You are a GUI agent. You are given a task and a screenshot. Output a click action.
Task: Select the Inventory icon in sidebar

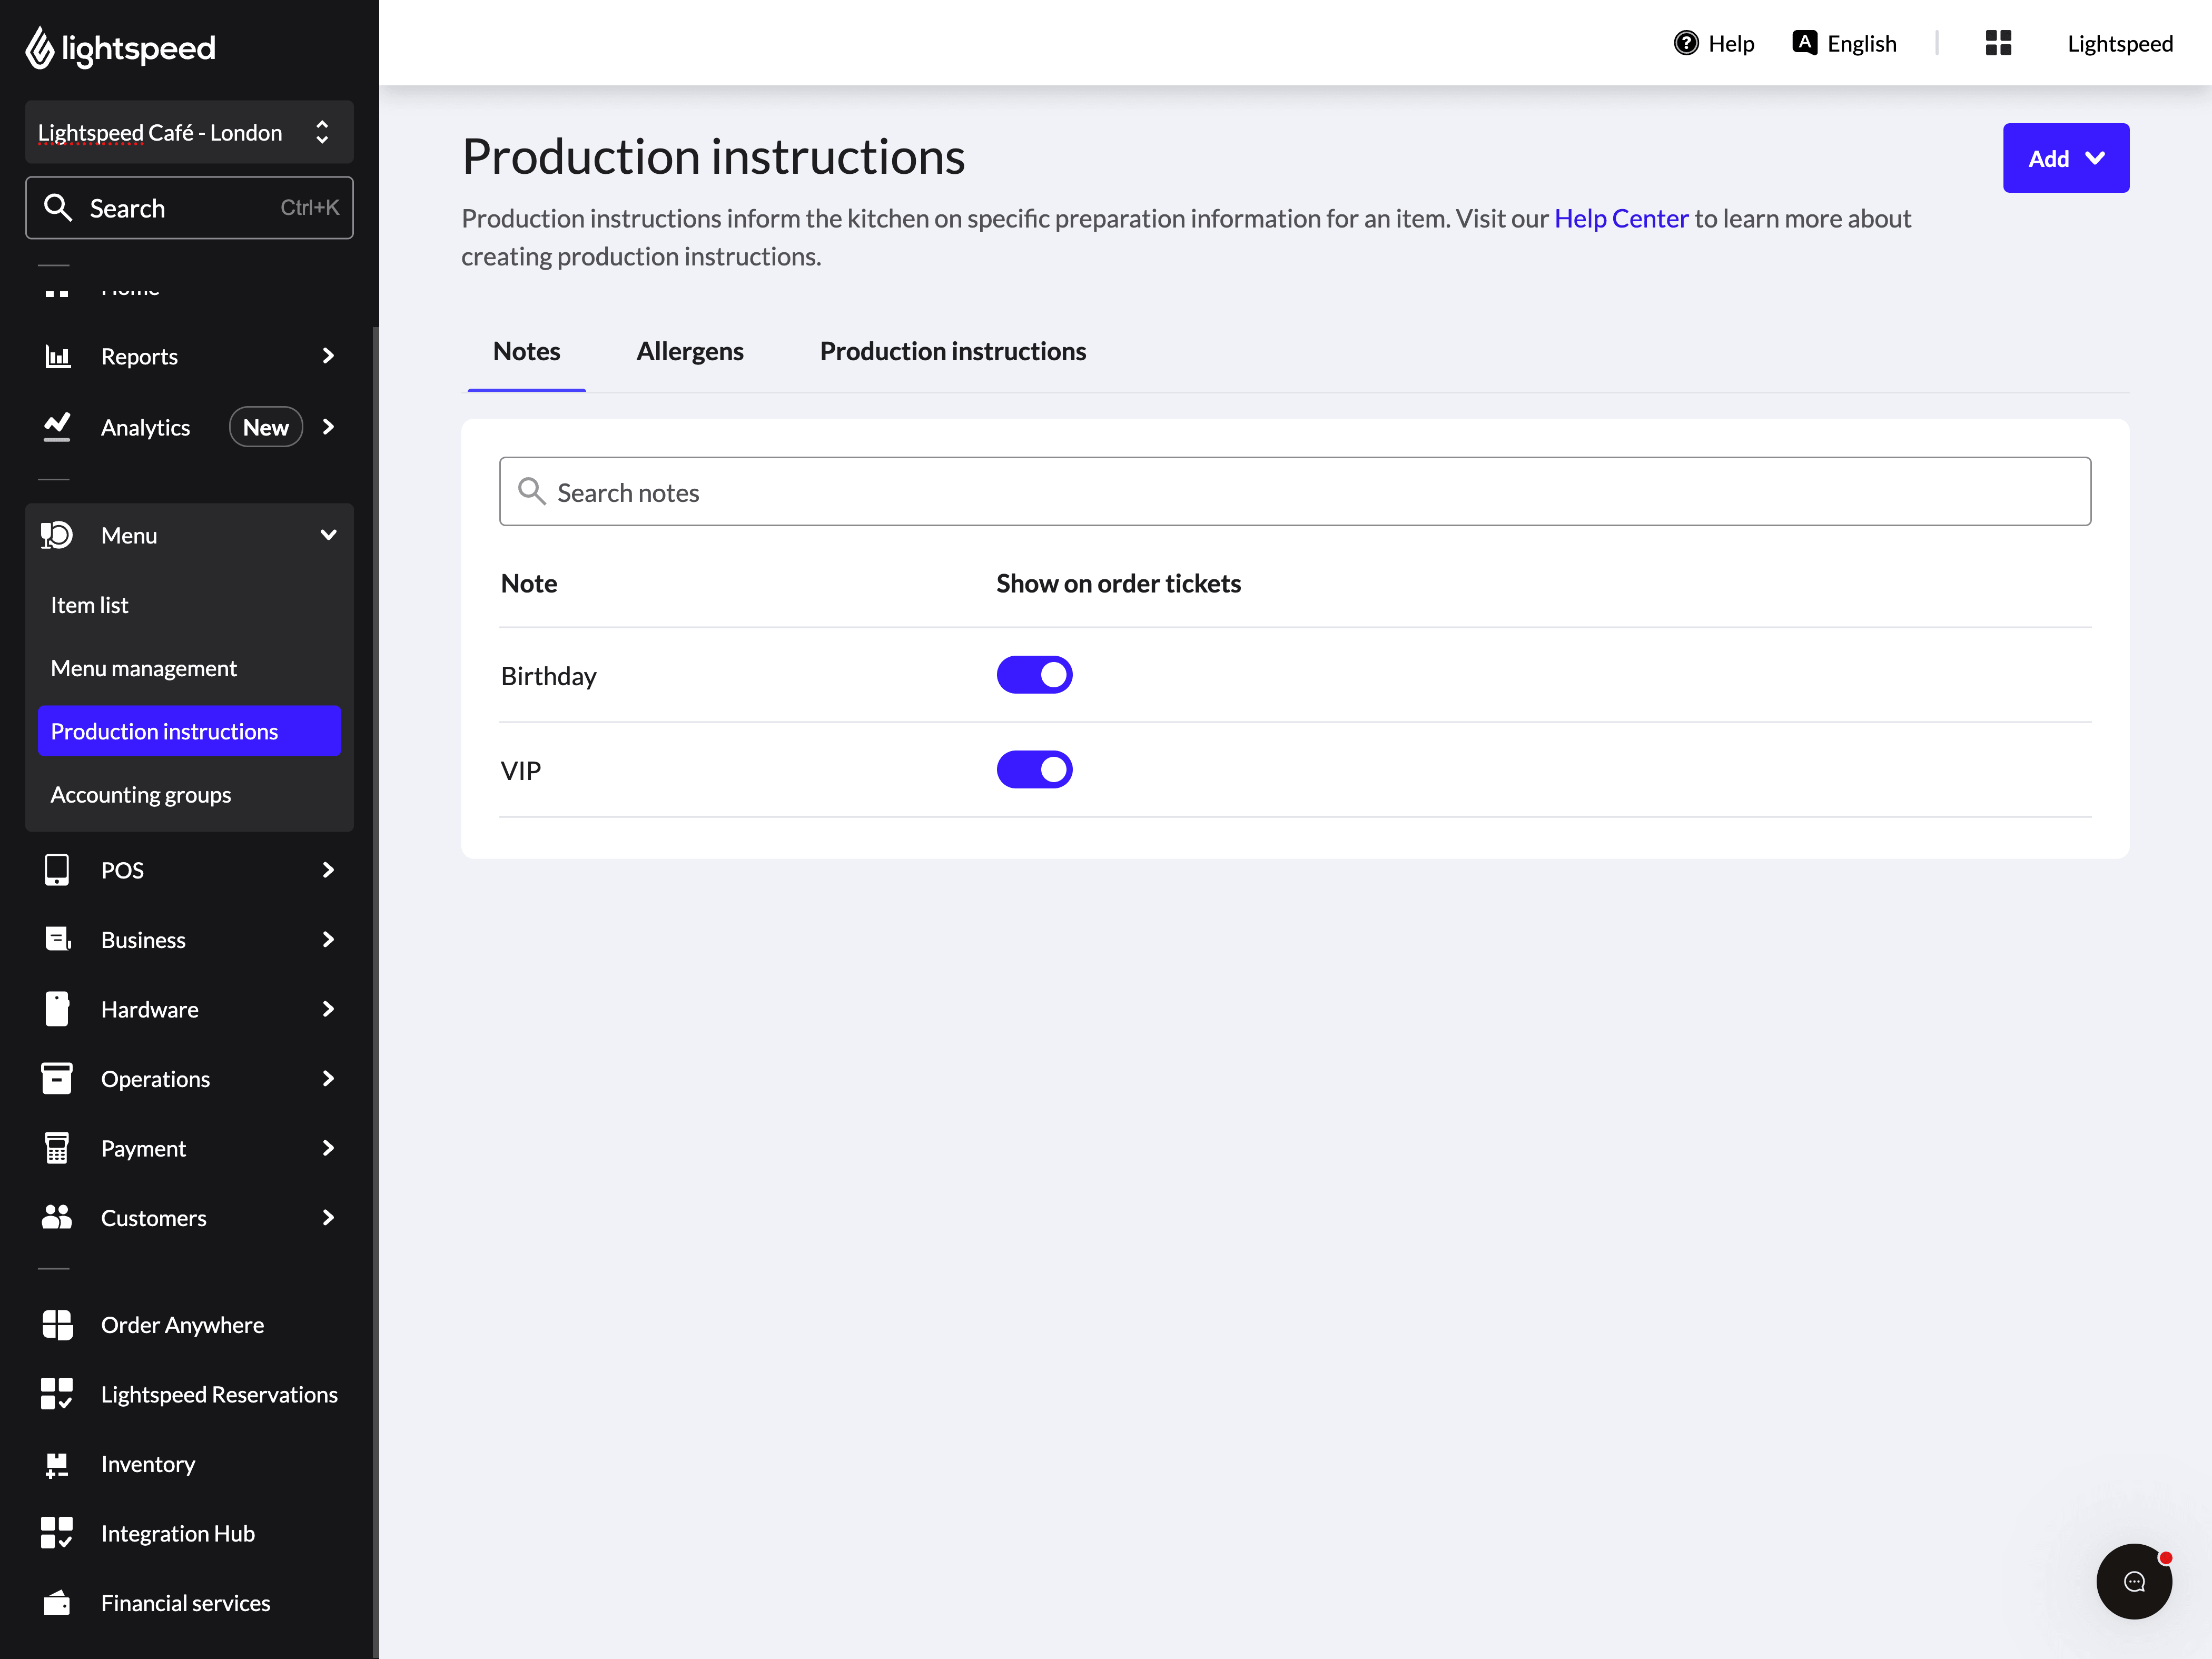tap(57, 1463)
